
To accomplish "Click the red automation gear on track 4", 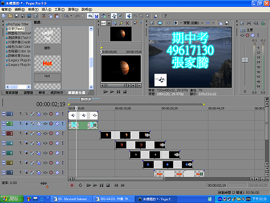I will click(51, 143).
